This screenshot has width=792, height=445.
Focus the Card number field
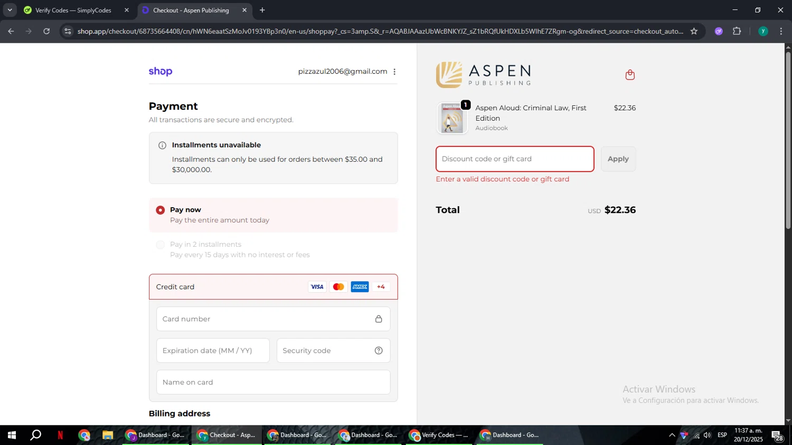(x=274, y=319)
